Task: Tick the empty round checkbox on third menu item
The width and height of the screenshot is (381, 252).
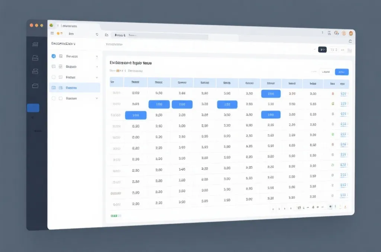Action: click(54, 77)
